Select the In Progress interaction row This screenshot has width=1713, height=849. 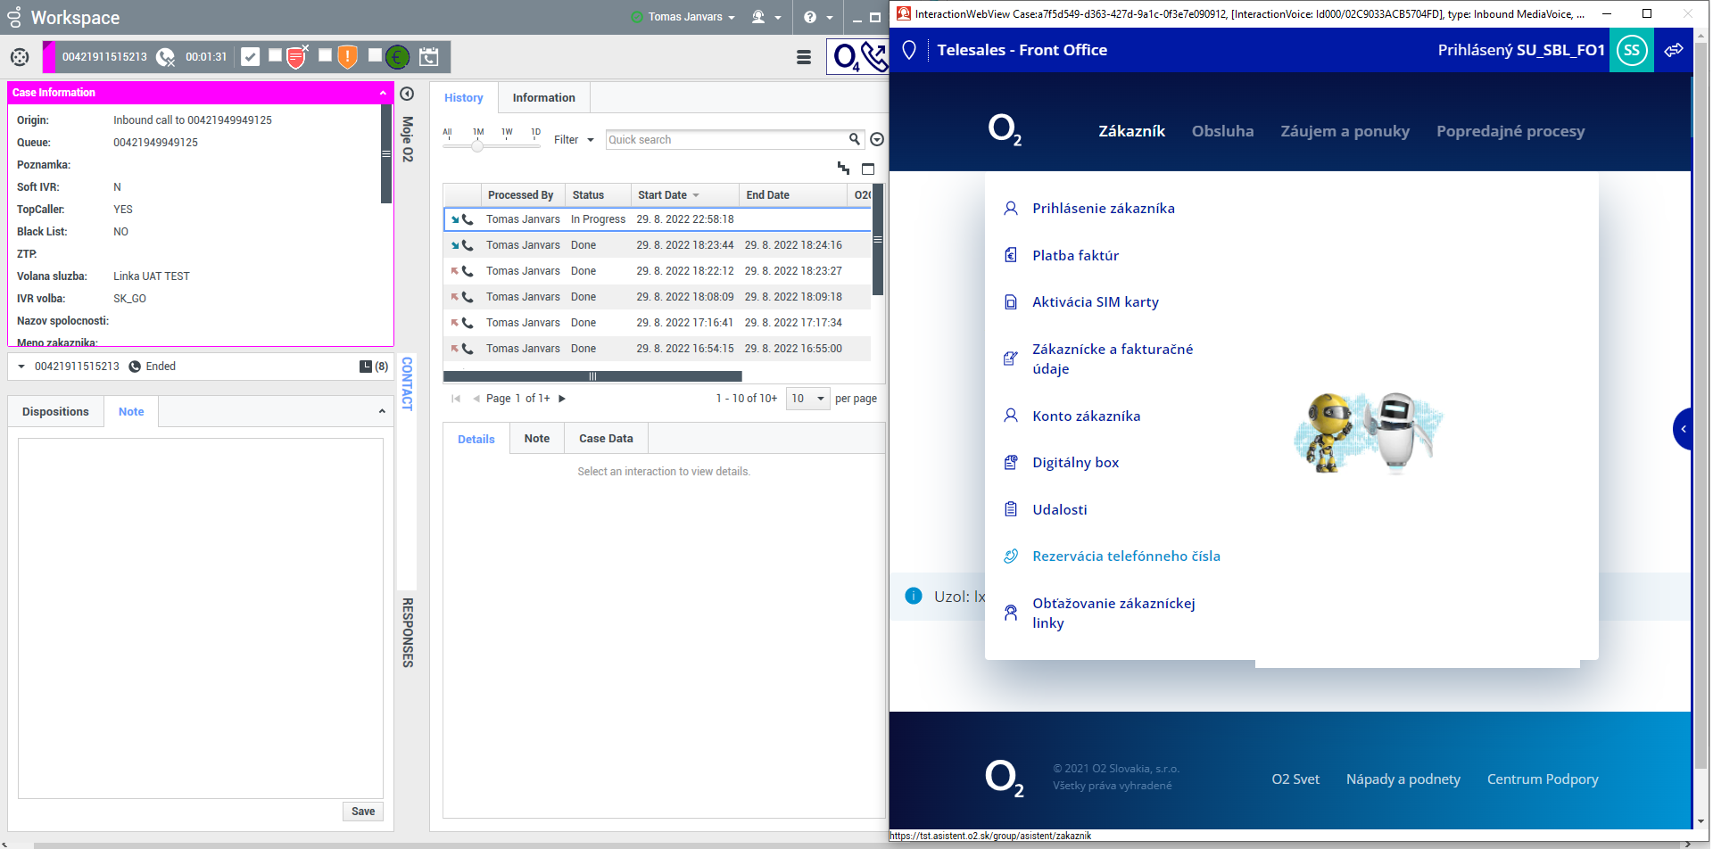[657, 219]
